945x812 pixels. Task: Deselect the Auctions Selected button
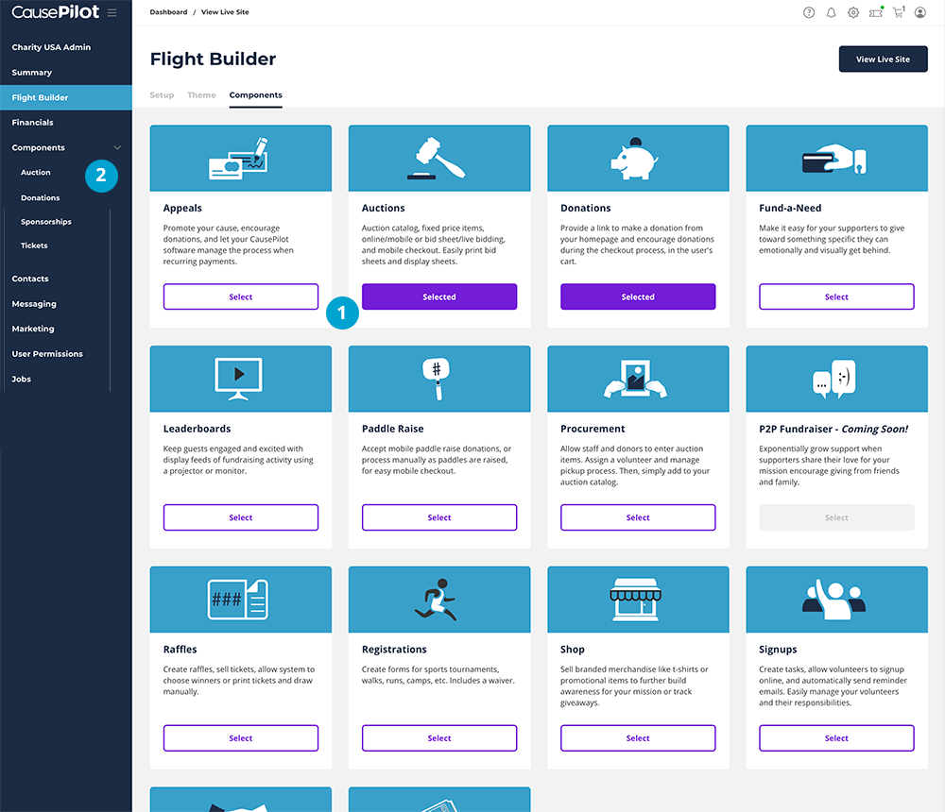point(439,297)
